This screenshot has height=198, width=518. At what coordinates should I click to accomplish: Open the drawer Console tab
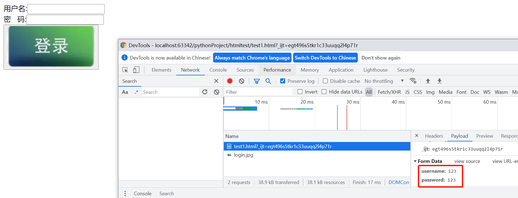point(143,194)
